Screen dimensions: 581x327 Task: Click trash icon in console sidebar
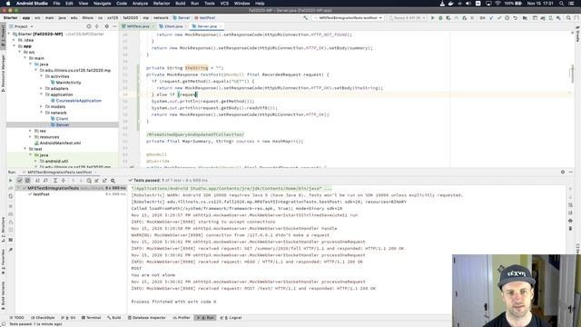click(x=570, y=228)
